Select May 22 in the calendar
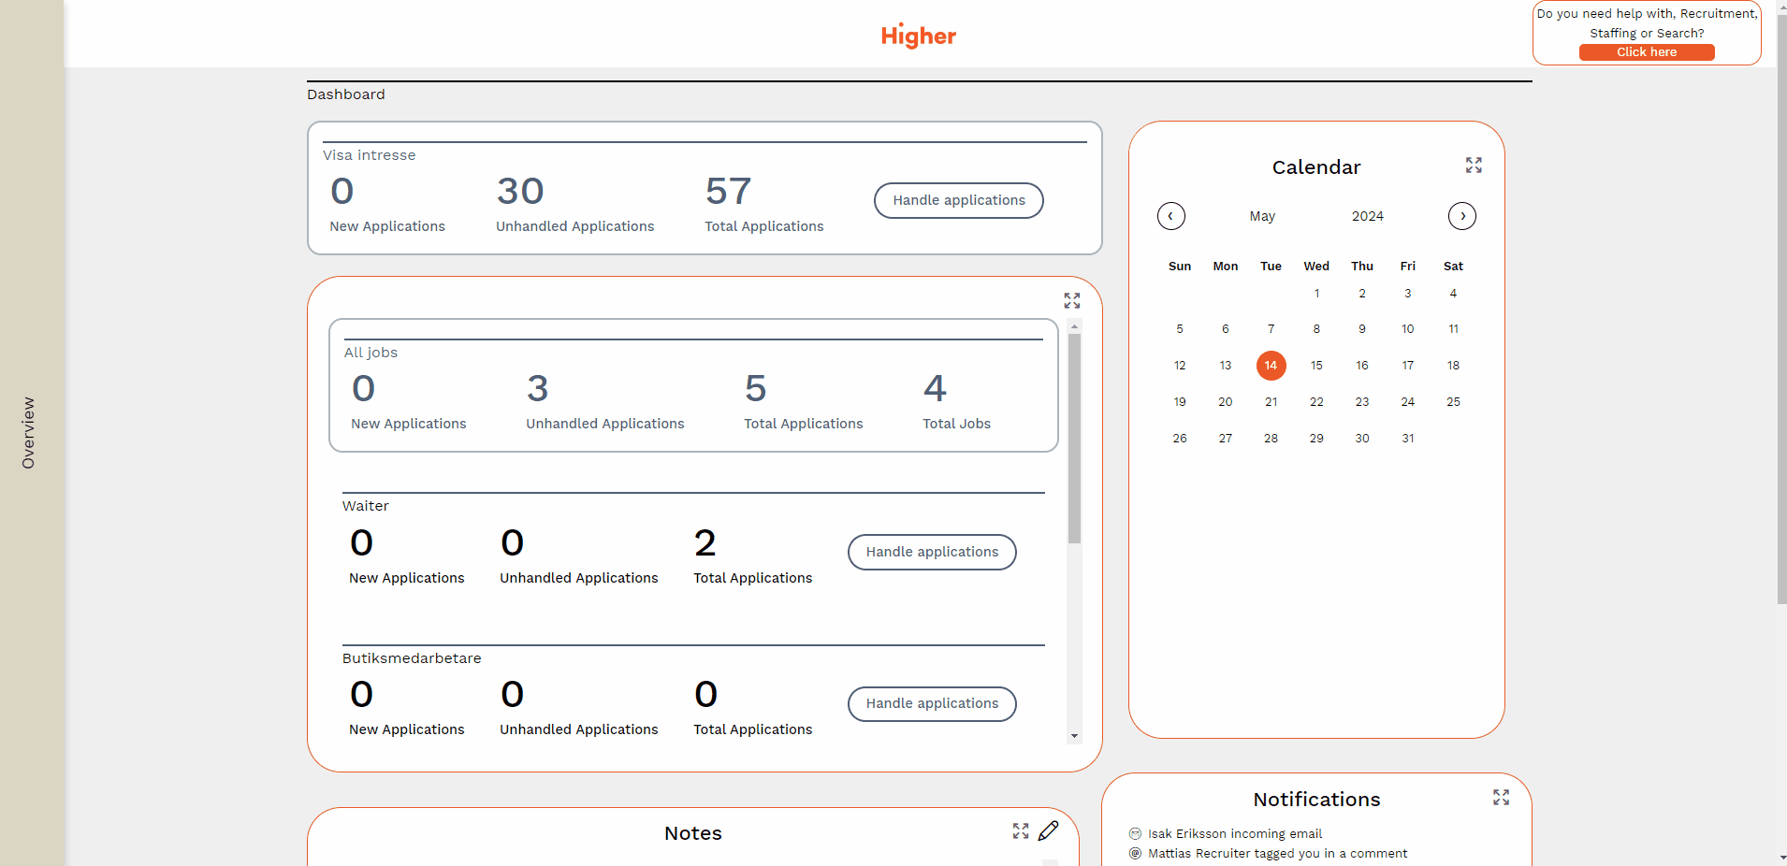1787x866 pixels. 1316,402
